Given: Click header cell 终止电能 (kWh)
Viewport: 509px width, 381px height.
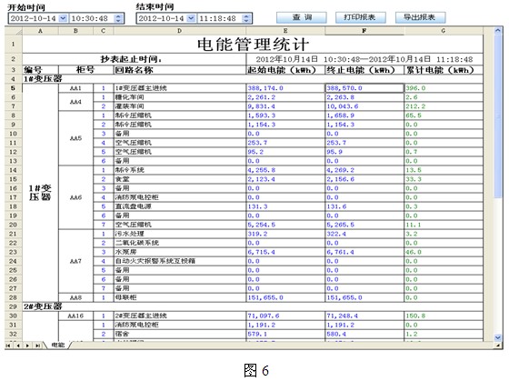Looking at the screenshot, I should 364,70.
